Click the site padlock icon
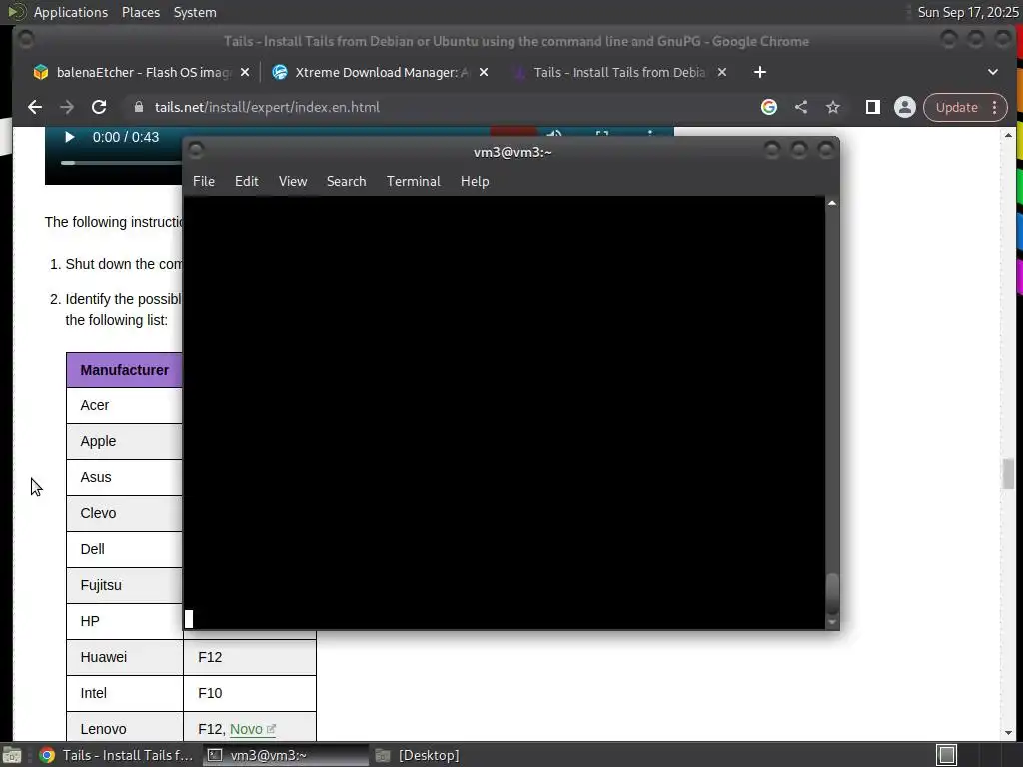This screenshot has height=767, width=1023. pos(138,107)
